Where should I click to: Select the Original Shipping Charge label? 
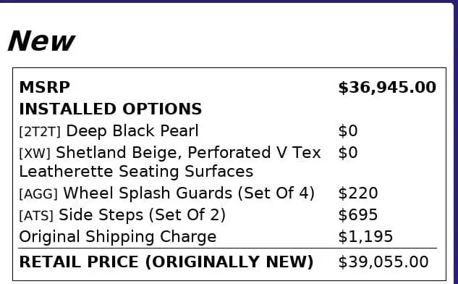pos(118,237)
